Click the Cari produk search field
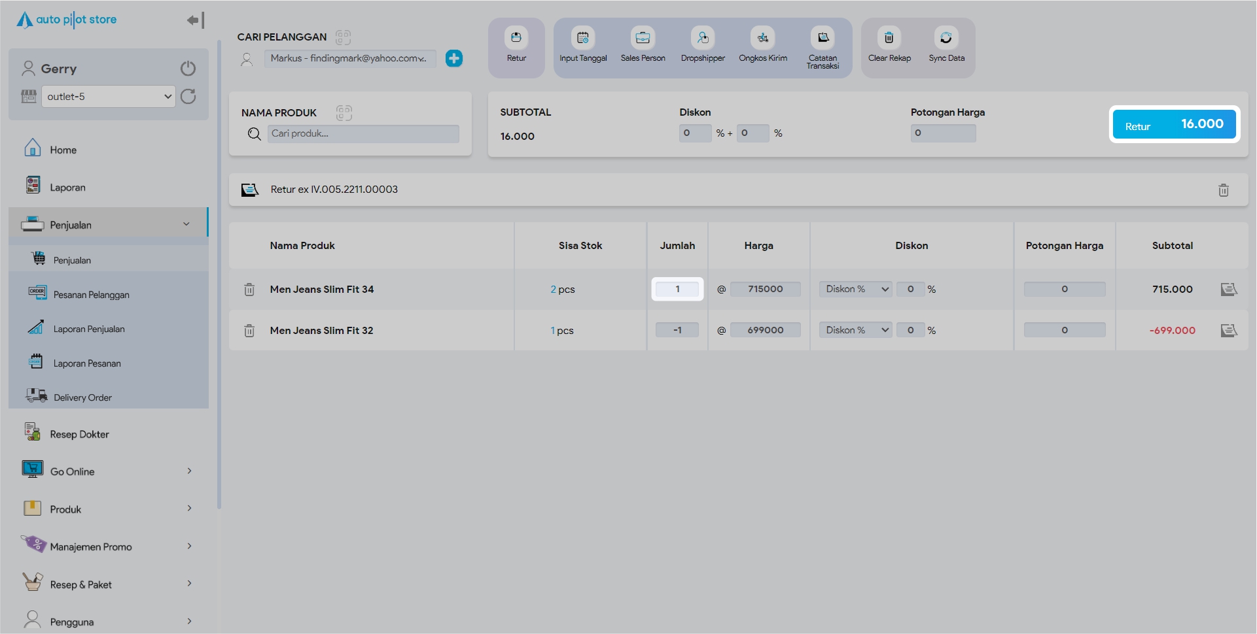Viewport: 1257px width, 634px height. [363, 134]
